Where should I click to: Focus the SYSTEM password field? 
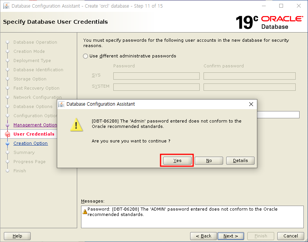coord(156,87)
